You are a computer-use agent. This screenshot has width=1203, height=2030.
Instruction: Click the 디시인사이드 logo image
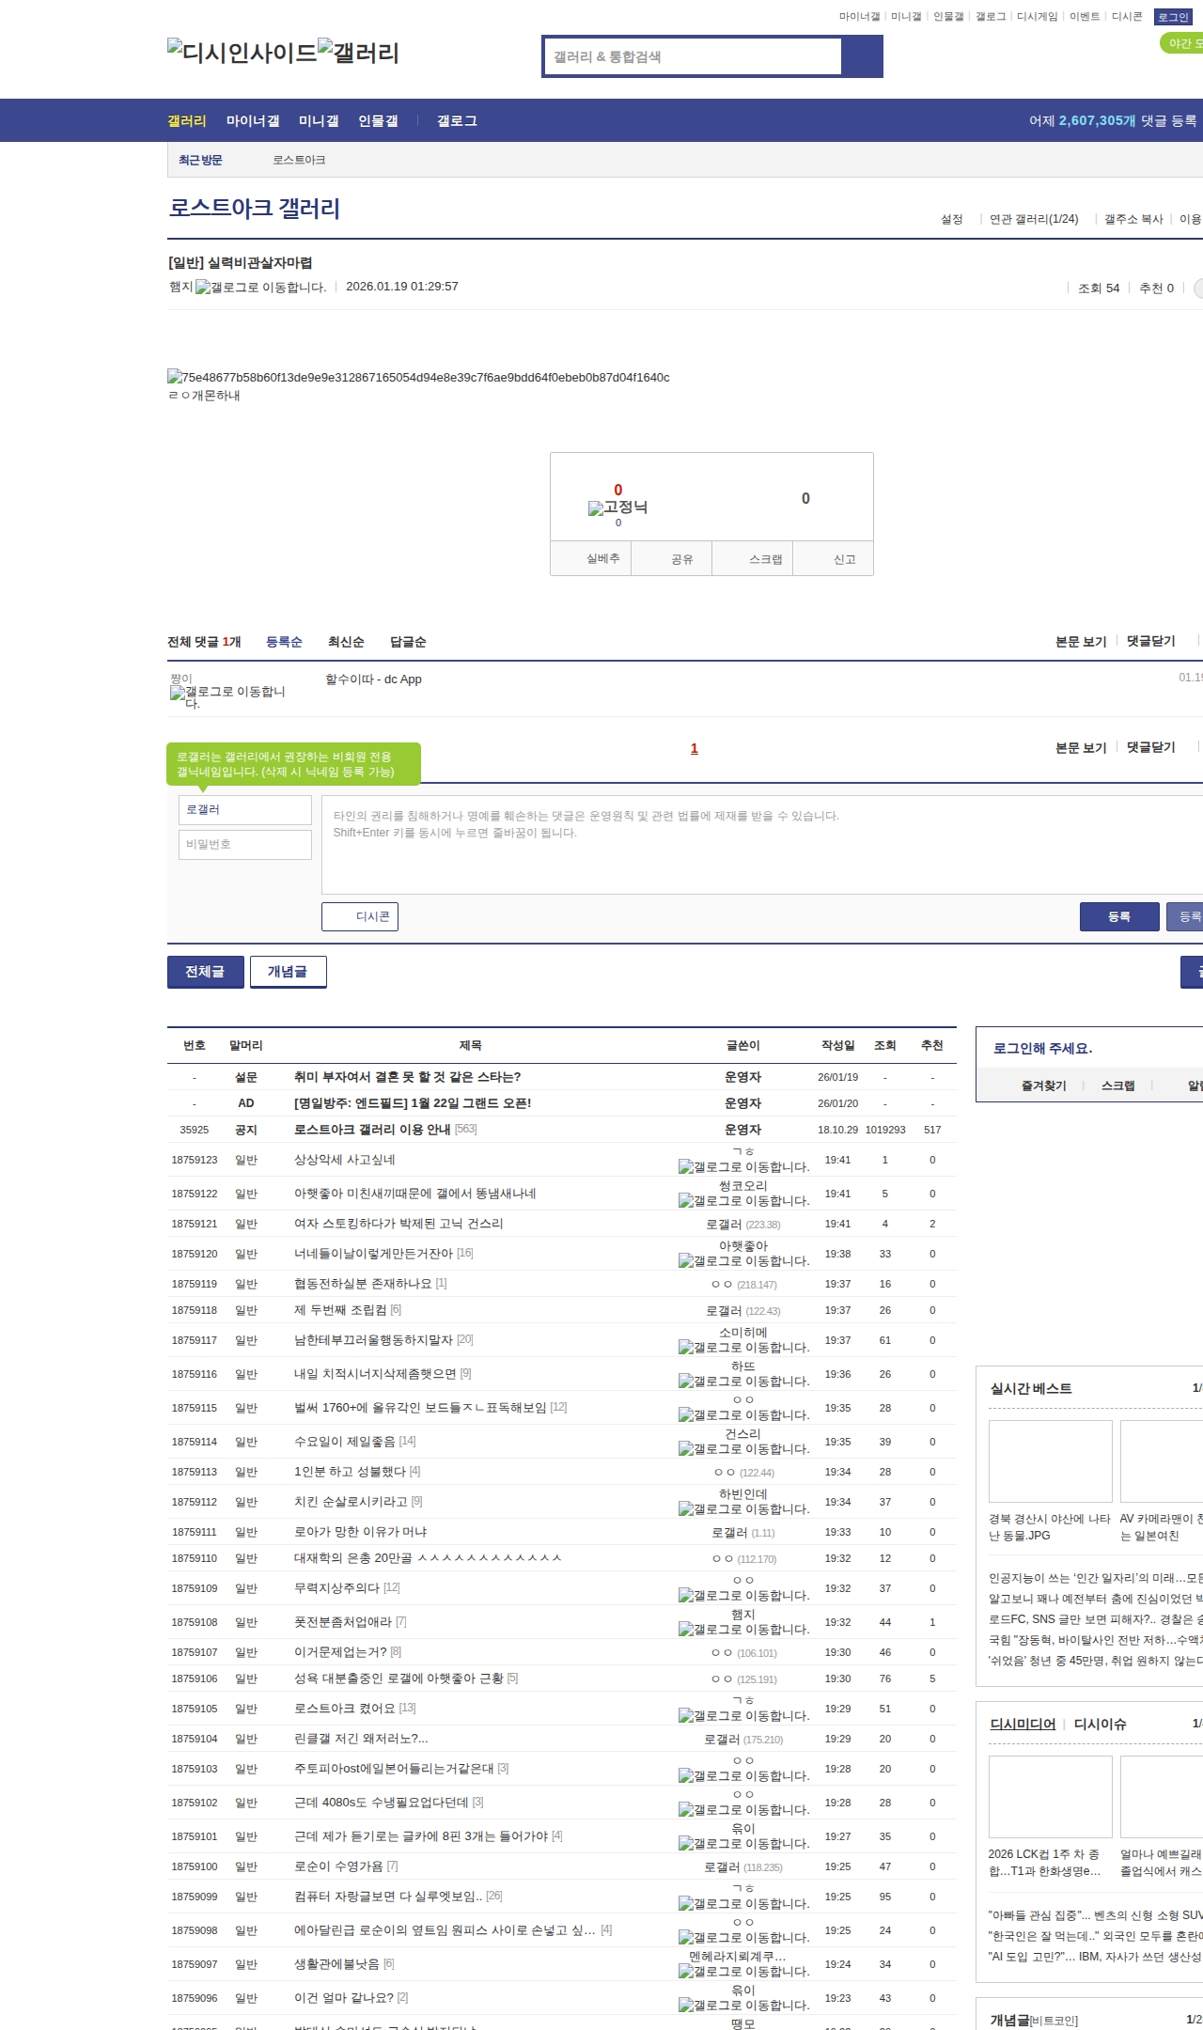coord(242,52)
